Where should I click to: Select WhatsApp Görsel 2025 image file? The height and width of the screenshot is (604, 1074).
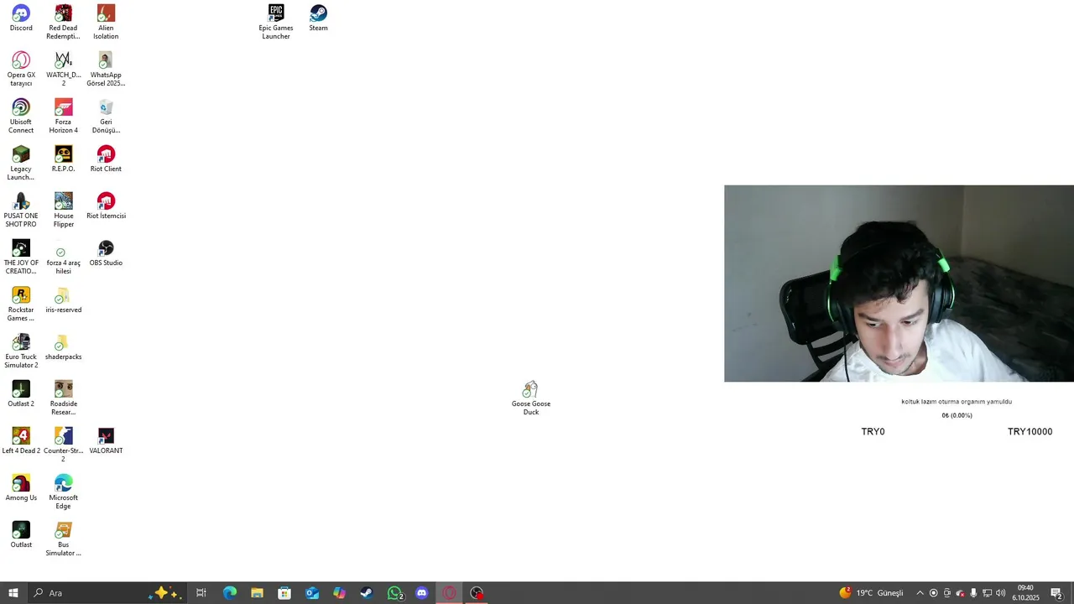(106, 69)
